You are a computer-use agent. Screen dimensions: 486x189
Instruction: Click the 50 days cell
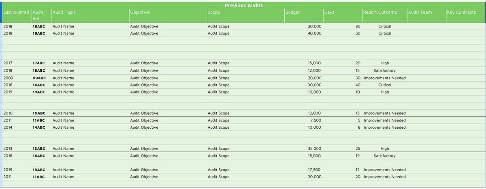click(358, 33)
